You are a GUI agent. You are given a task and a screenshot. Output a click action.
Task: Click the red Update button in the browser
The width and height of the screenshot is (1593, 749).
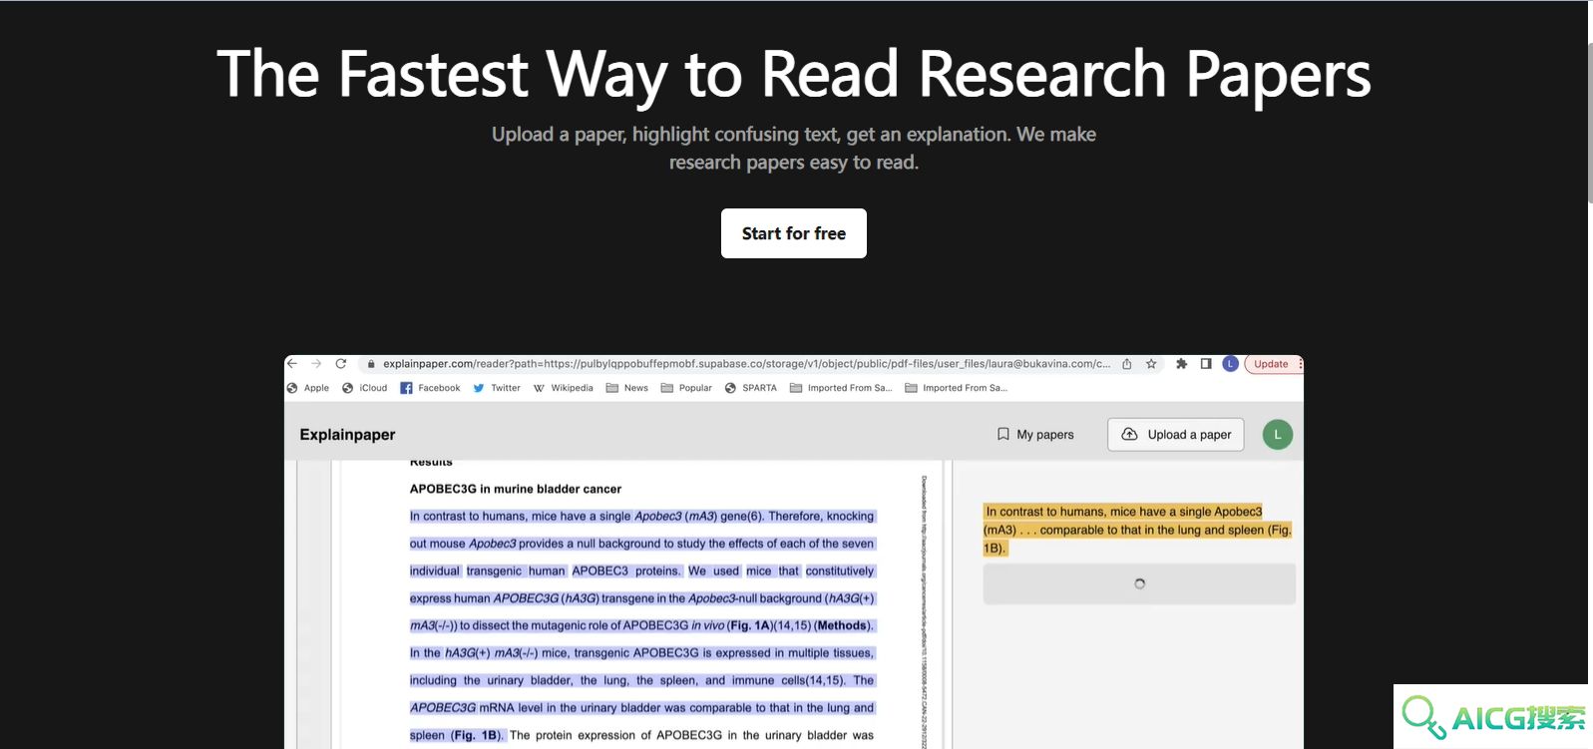[x=1272, y=364]
